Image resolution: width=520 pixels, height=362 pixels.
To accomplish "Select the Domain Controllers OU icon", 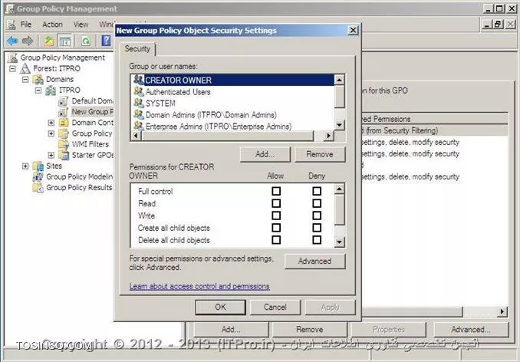I will tap(64, 123).
